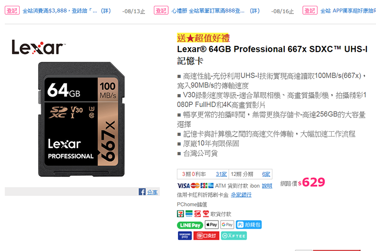The image size is (376, 251).
Task: Select the Apple Pay icon
Action: pyautogui.click(x=212, y=224)
